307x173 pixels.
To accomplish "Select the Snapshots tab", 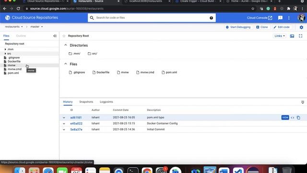I will [x=86, y=102].
